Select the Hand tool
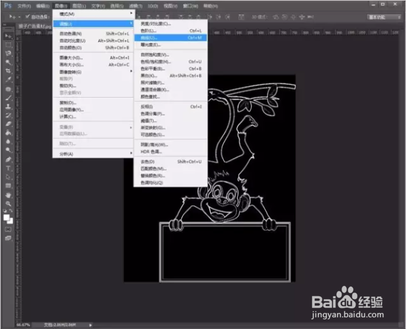 (8, 195)
